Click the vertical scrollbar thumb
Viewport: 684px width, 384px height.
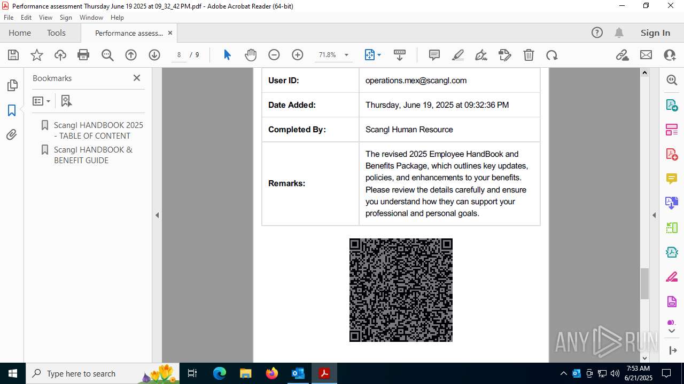pyautogui.click(x=644, y=284)
